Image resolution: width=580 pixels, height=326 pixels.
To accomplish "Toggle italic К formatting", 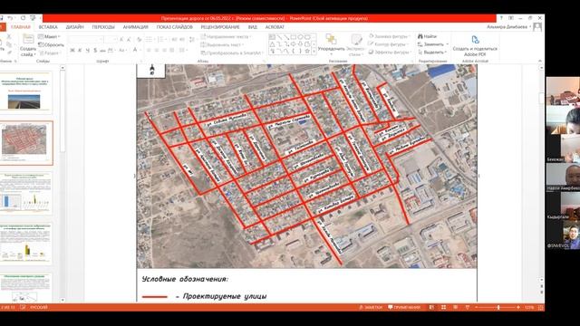I will (x=80, y=51).
